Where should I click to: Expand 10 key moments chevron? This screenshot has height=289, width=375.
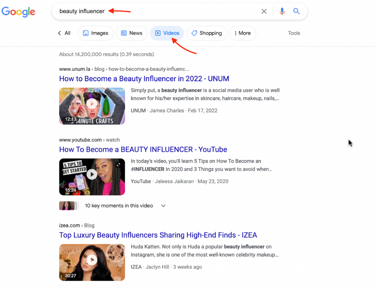(x=163, y=206)
